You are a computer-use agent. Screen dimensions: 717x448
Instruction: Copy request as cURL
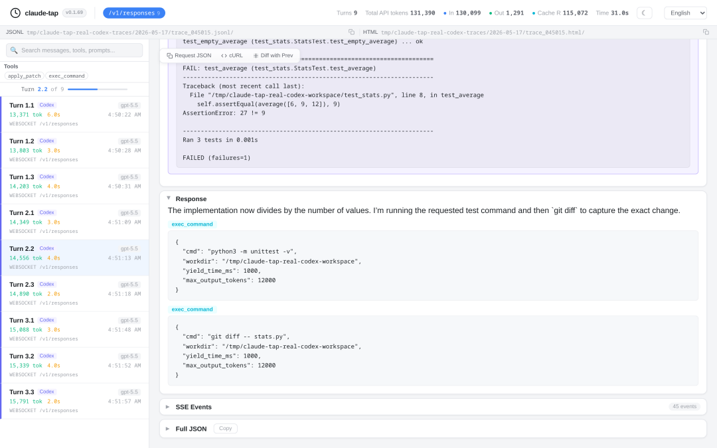coord(232,55)
